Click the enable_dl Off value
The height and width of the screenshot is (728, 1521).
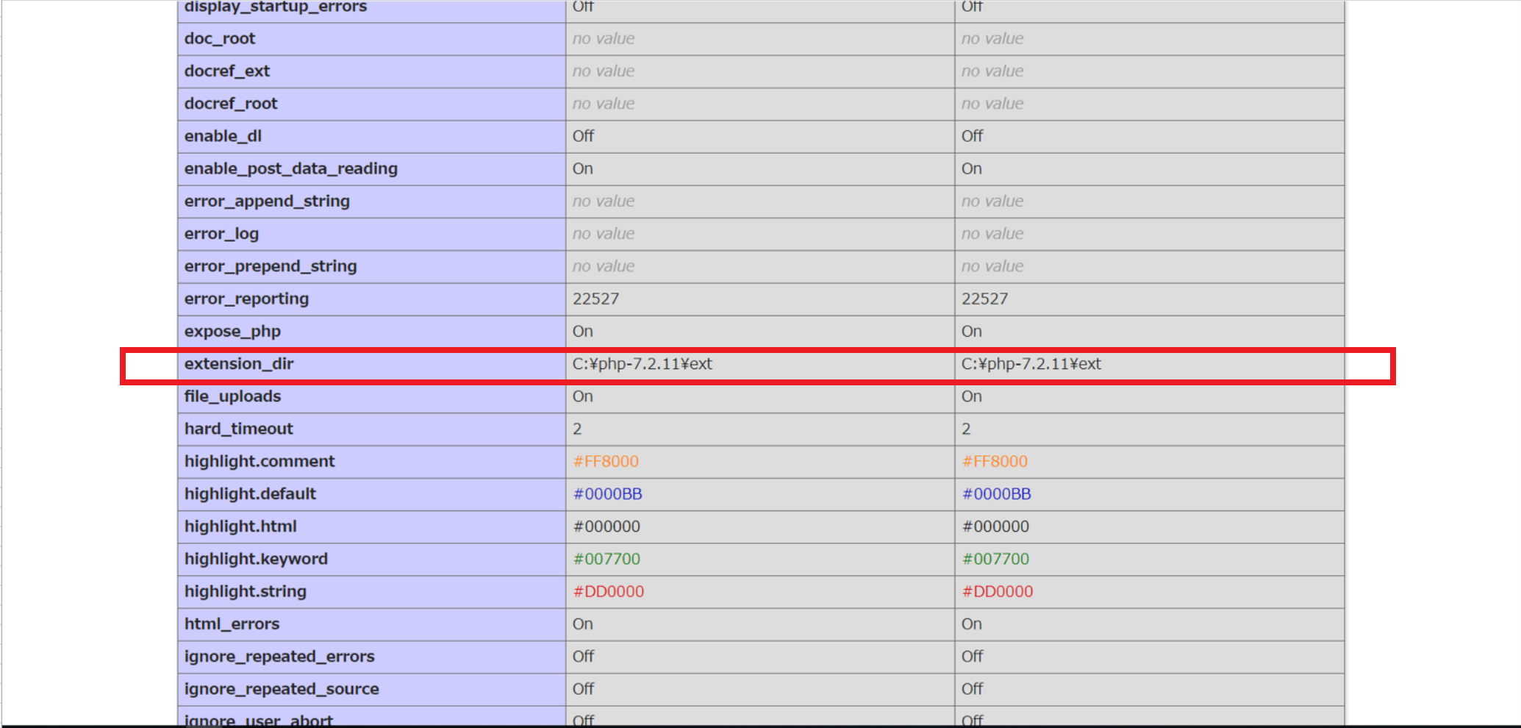point(582,136)
